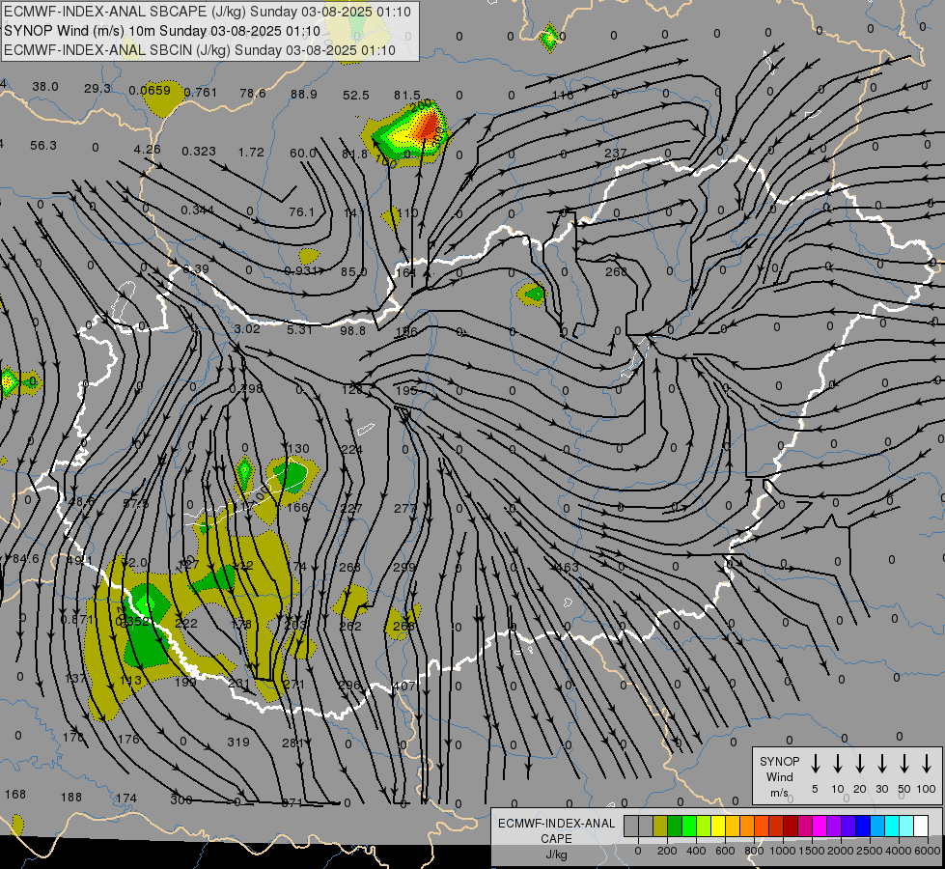Image resolution: width=945 pixels, height=869 pixels.
Task: Click the map value '0.323'
Action: click(199, 151)
